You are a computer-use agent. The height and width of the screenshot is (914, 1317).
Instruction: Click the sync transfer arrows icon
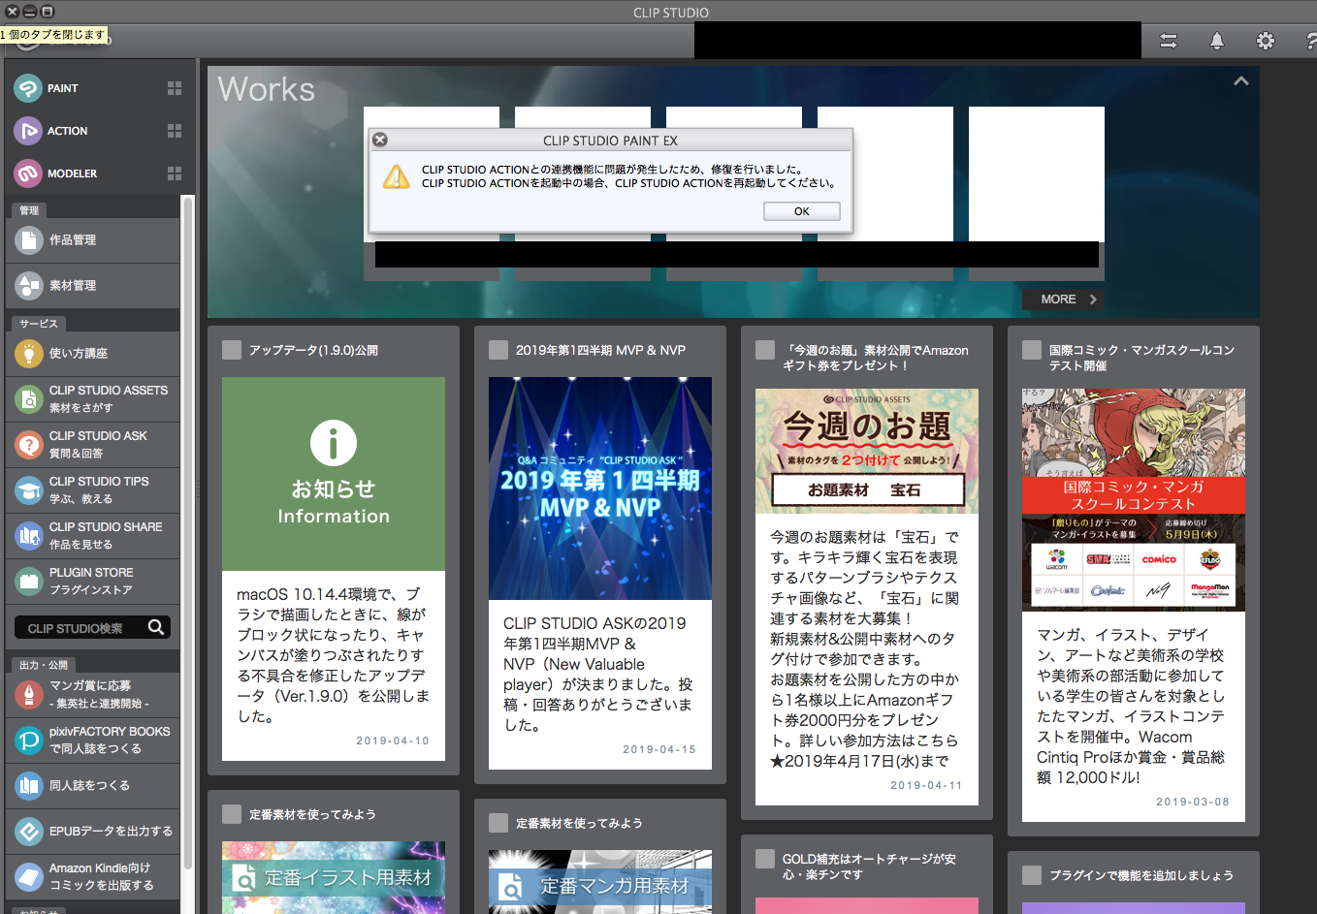1168,41
